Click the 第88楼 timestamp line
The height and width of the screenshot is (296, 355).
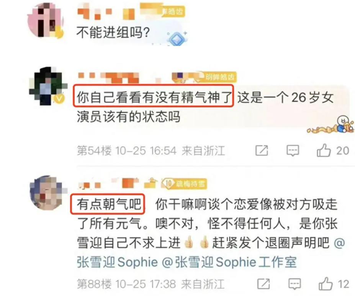click(151, 284)
